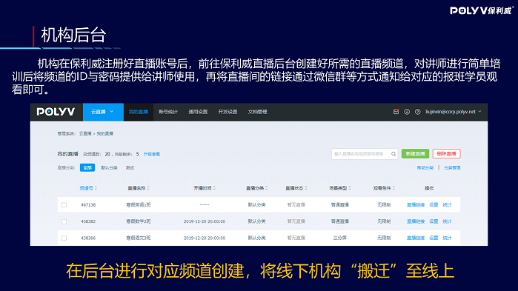Select 默认分类 category filter

point(109,167)
